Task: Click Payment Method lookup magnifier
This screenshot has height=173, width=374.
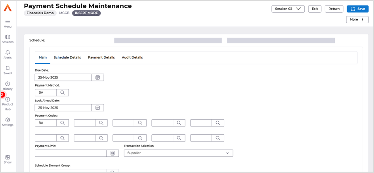Action: click(x=62, y=92)
